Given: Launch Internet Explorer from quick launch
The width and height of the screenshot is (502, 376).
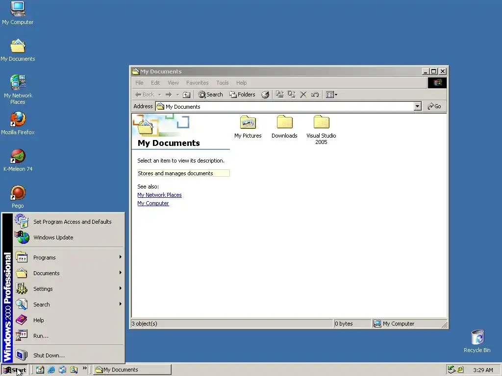Looking at the screenshot, I should point(51,370).
